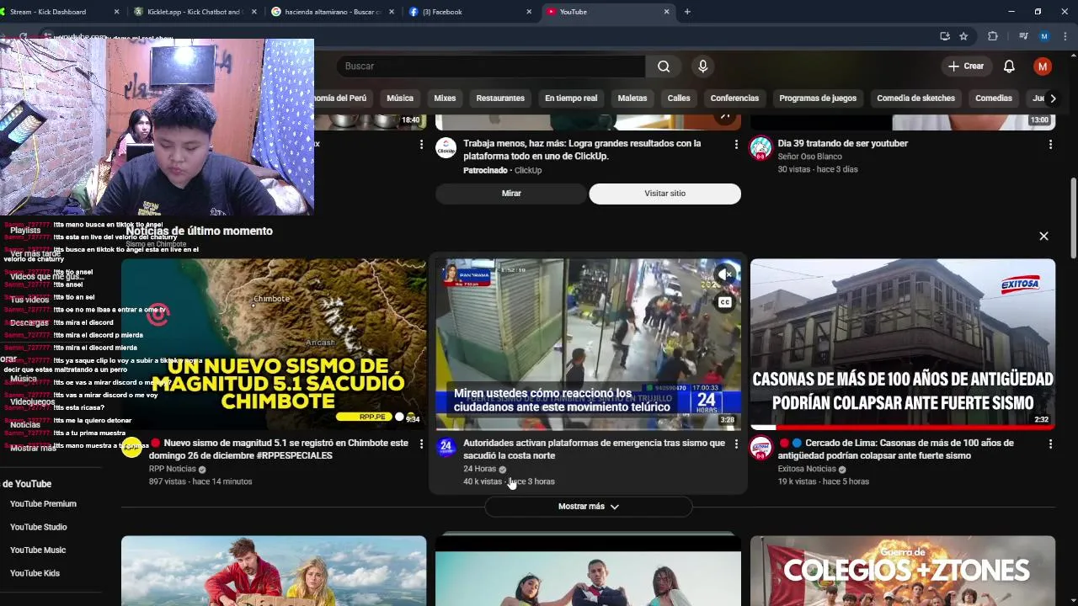Open options for Dia 39 tratando video
The image size is (1078, 606).
1050,145
